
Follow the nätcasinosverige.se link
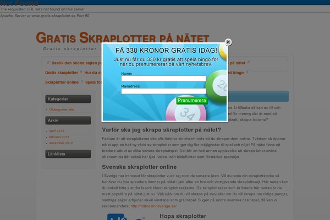click(x=153, y=206)
